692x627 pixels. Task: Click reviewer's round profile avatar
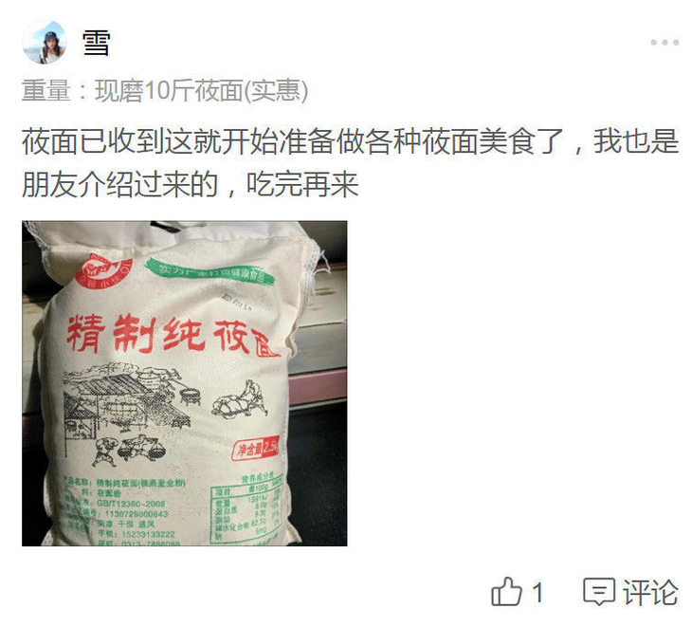45,42
